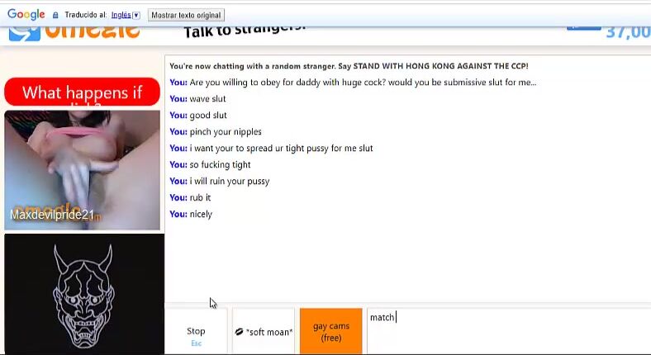The width and height of the screenshot is (651, 355).
Task: Select your own camera preview with the mask
Action: 84,294
